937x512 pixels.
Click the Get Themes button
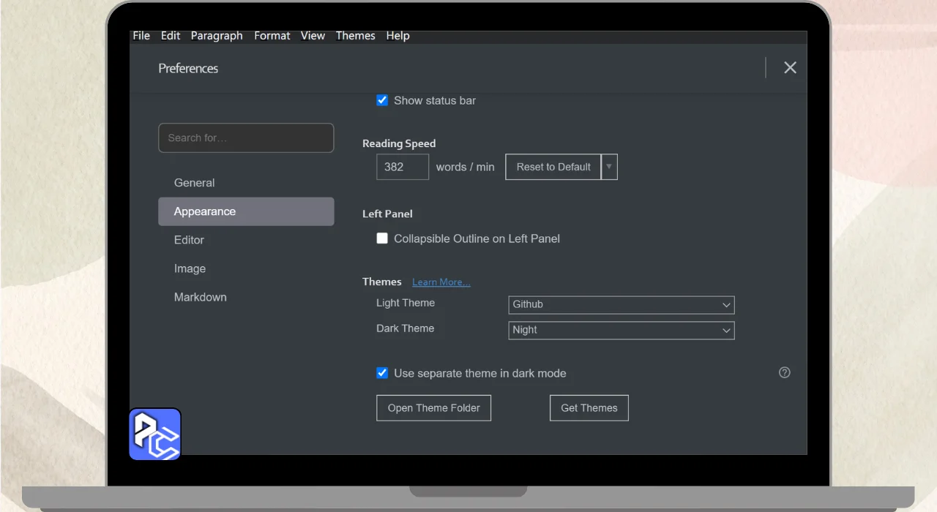click(x=589, y=408)
